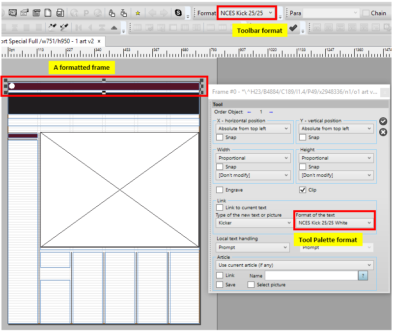
Task: Click the send object backward icon
Action: pos(124,13)
